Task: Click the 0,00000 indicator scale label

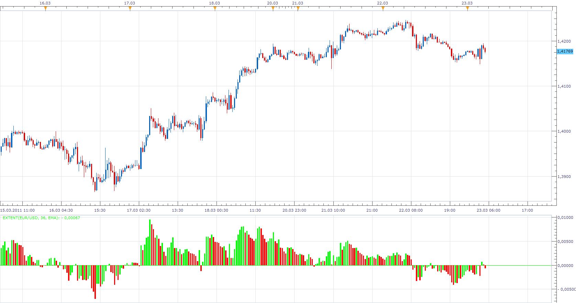Action: click(x=565, y=266)
